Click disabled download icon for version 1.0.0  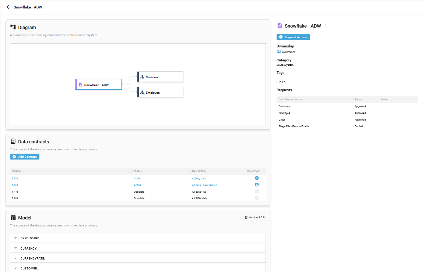(257, 198)
